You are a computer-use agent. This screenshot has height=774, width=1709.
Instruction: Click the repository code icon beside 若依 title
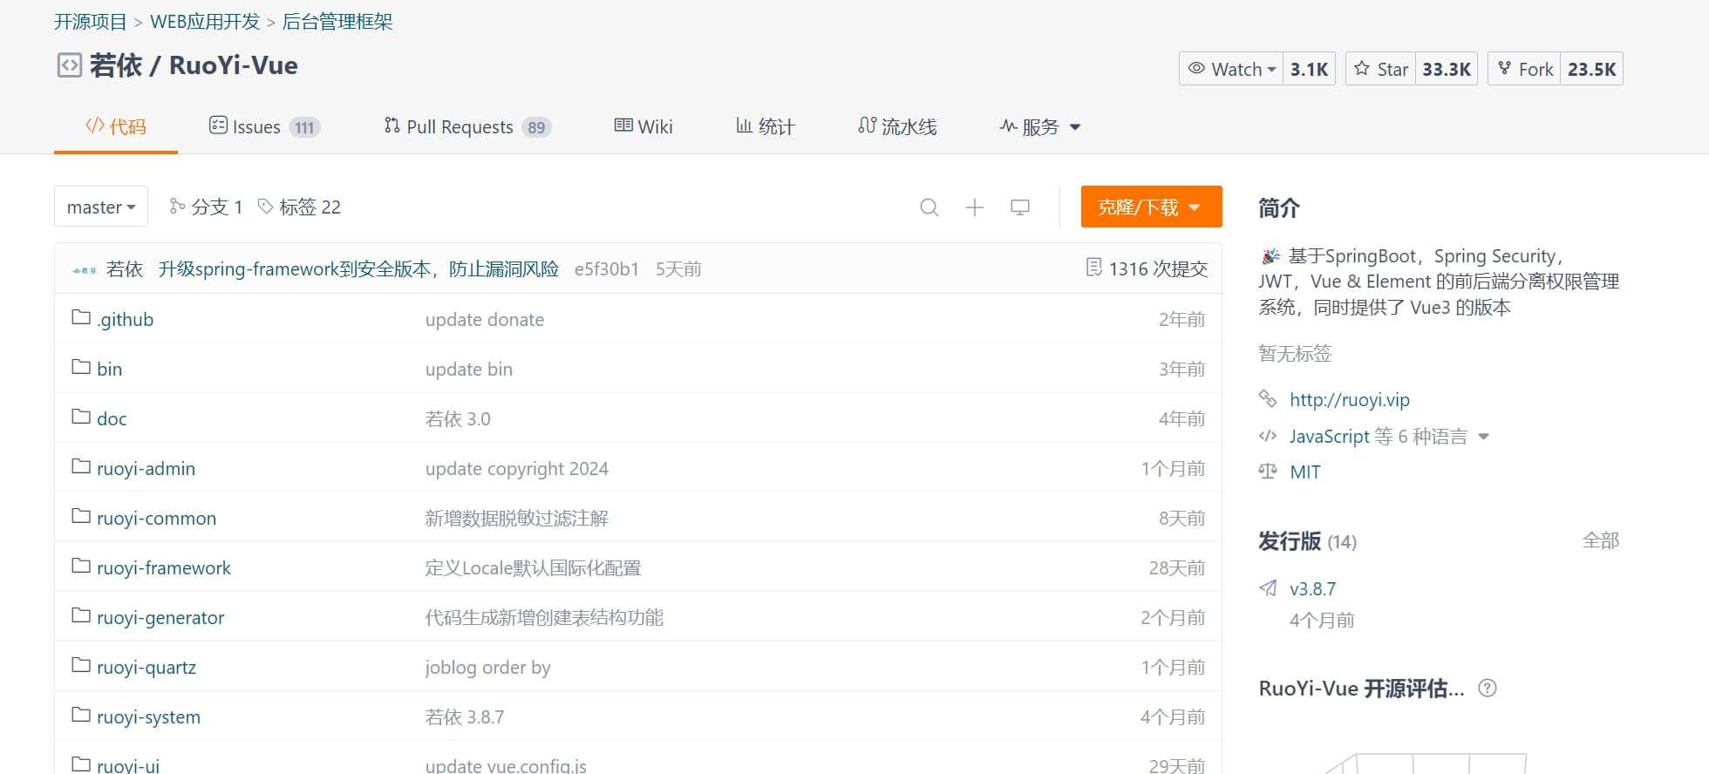(70, 65)
